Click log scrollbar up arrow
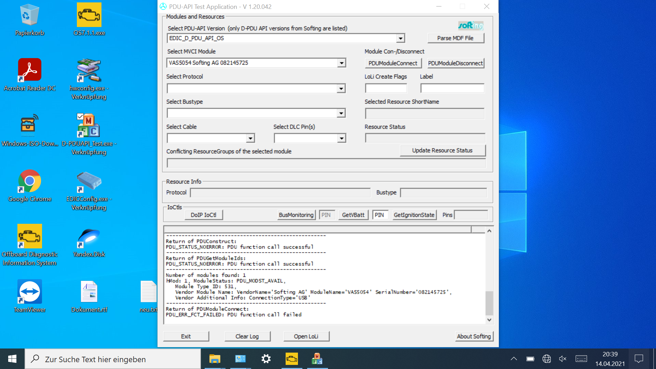The image size is (656, 369). [489, 231]
